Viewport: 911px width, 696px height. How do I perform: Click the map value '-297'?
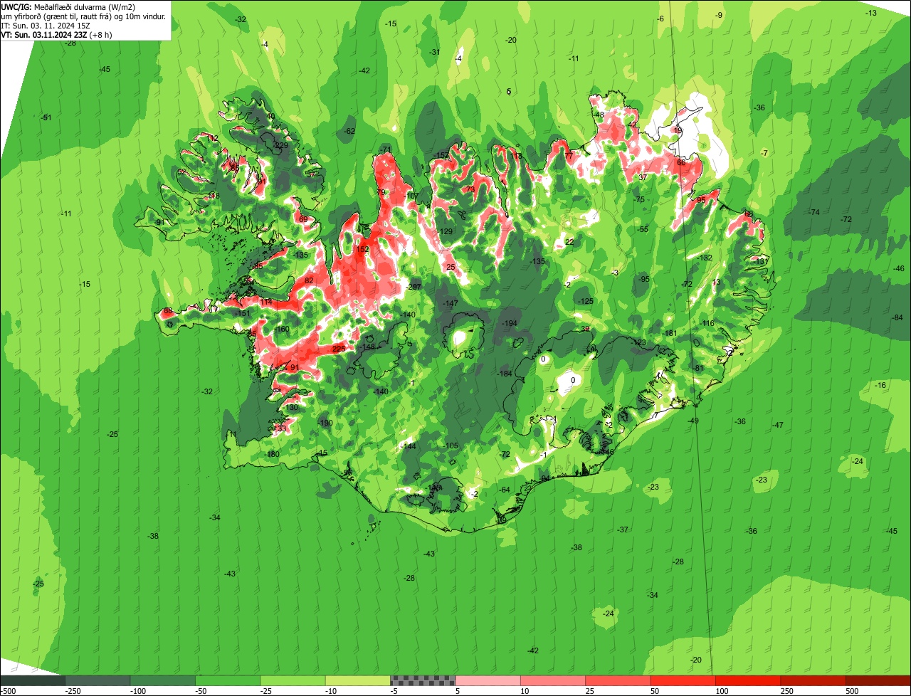[x=414, y=286]
